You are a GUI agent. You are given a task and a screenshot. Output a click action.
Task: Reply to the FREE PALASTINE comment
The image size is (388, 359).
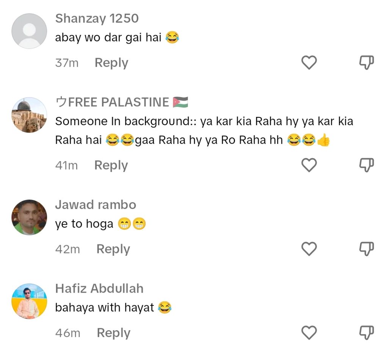point(111,165)
